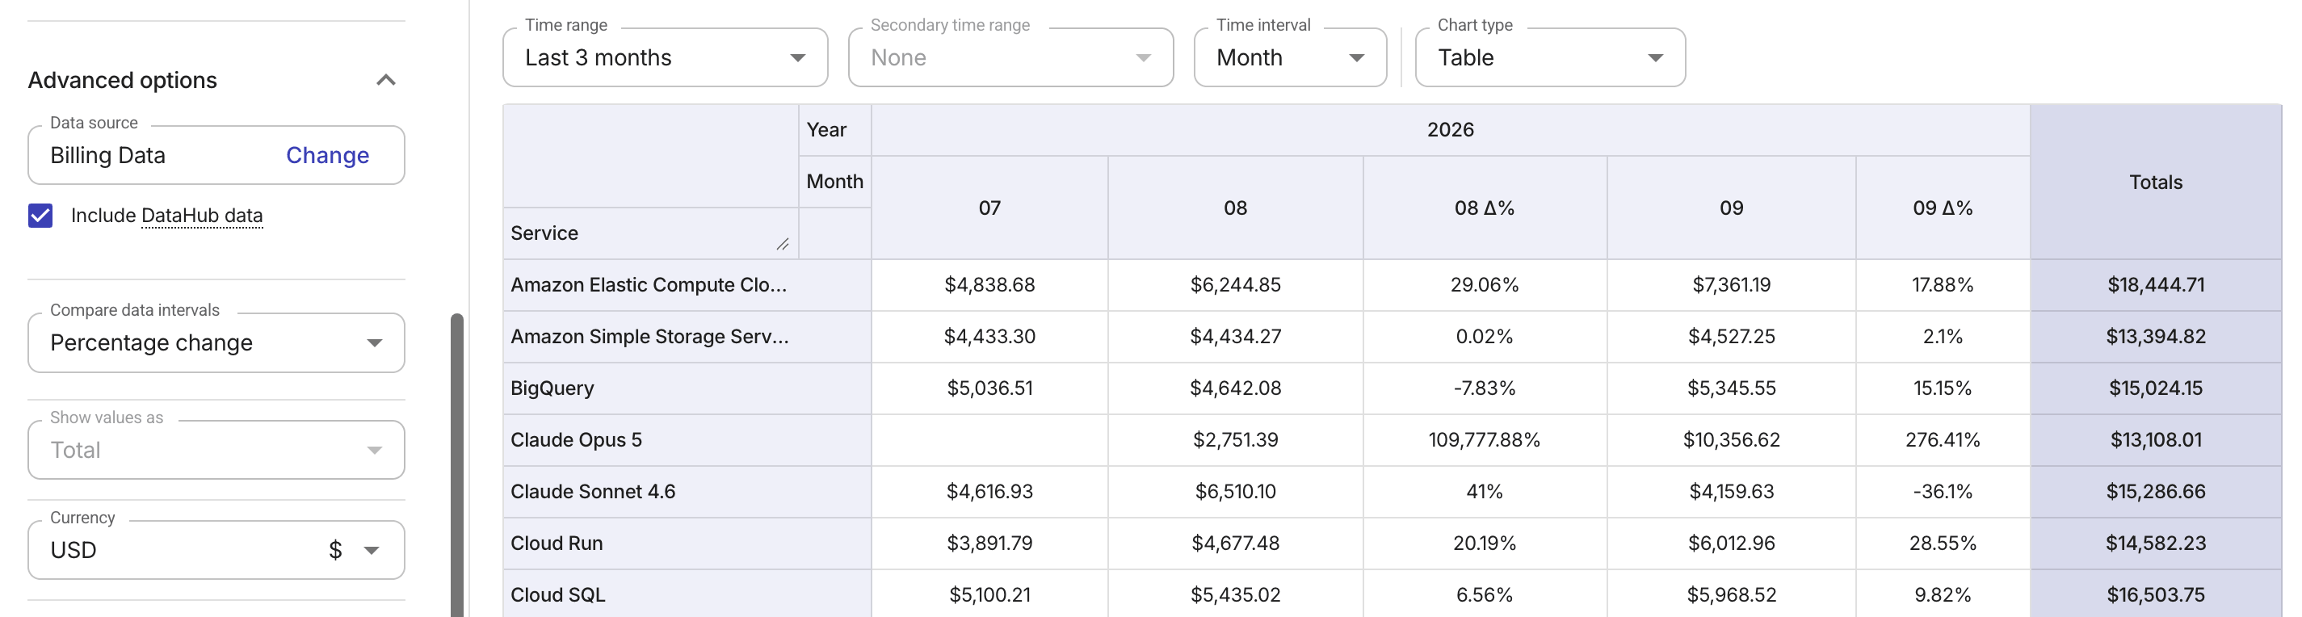This screenshot has height=617, width=2302.
Task: Click the 09 month column header
Action: click(x=1731, y=208)
